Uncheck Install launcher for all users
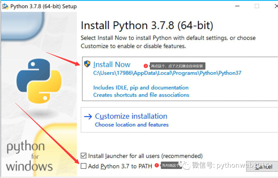Image resolution: width=278 pixels, height=178 pixels. [x=83, y=156]
